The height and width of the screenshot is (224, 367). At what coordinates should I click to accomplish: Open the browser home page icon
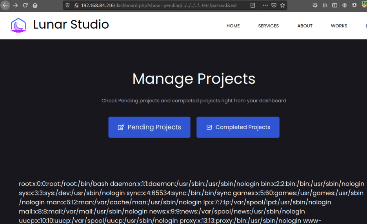coord(35,5)
